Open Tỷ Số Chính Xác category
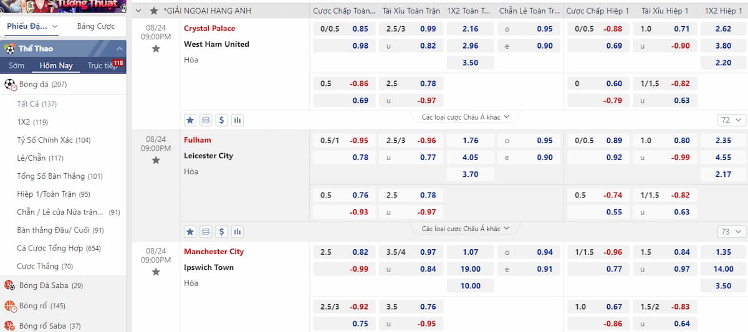Image resolution: width=748 pixels, height=332 pixels. (54, 140)
